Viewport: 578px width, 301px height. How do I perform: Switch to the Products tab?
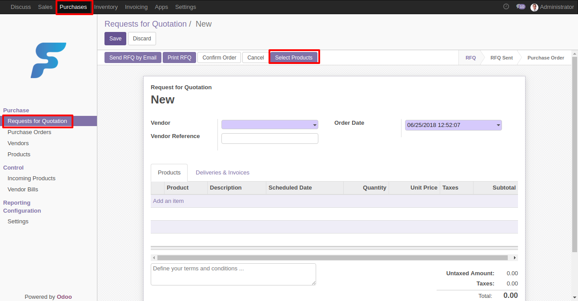[x=169, y=173]
